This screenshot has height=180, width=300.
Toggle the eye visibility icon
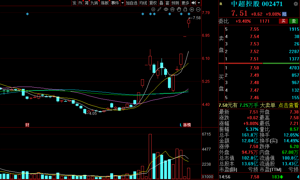click(166, 10)
